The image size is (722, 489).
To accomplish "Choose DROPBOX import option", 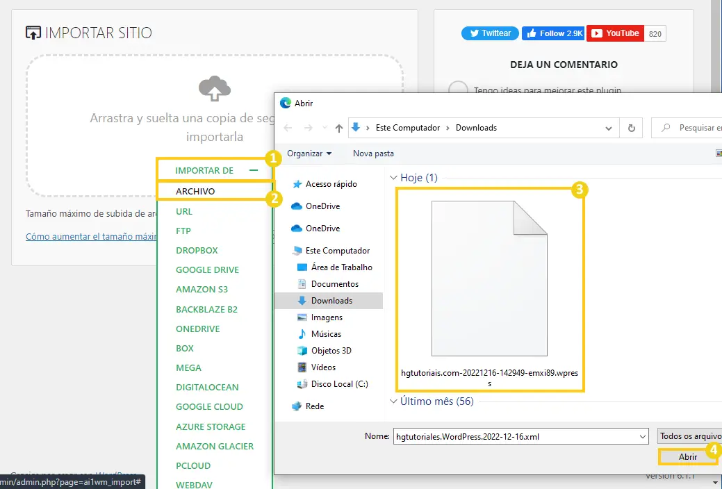I will click(x=197, y=251).
